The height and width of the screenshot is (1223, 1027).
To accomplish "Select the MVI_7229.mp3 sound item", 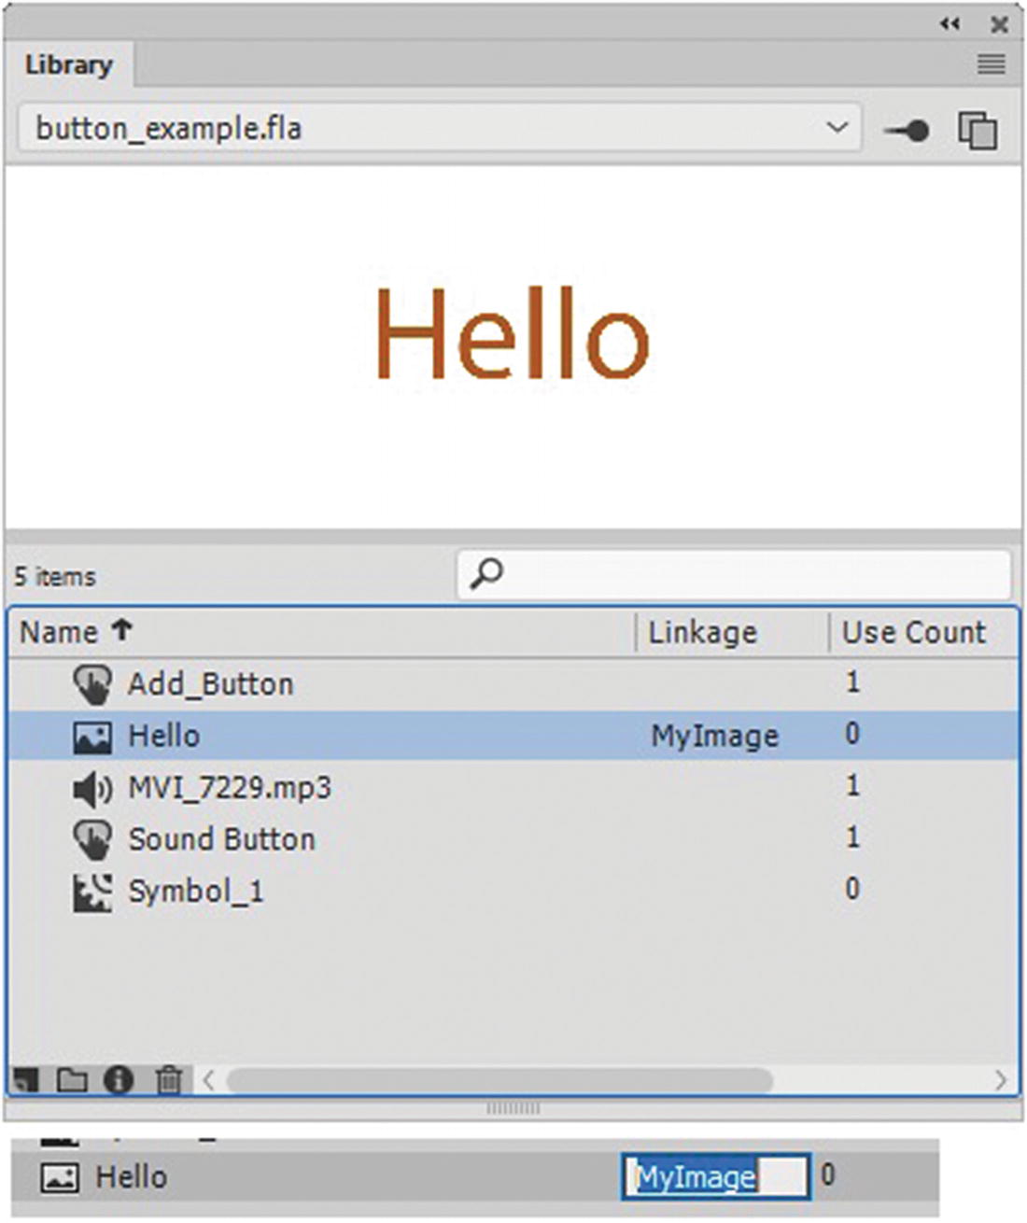I will (x=513, y=788).
